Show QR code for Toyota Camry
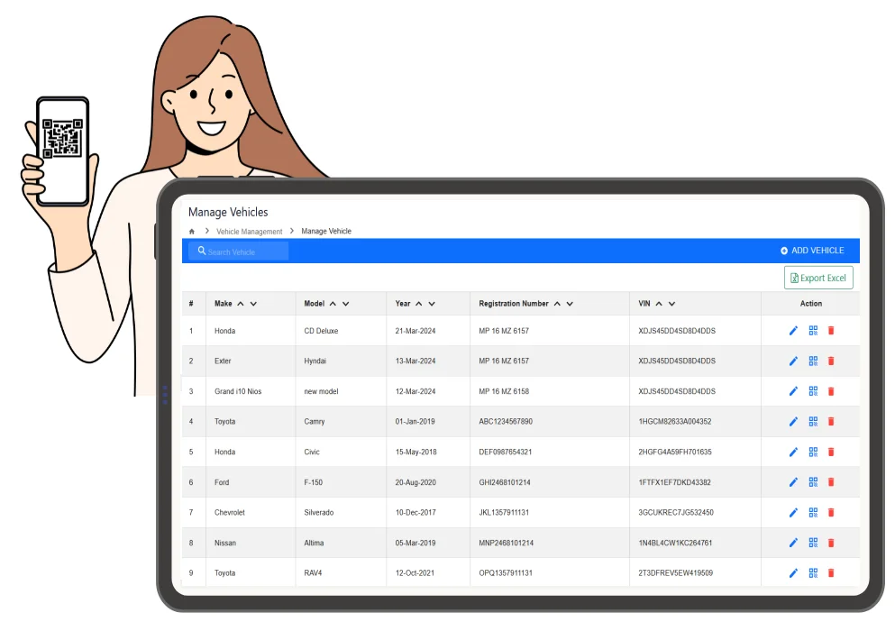Viewport: 895px width, 631px height. 813,422
